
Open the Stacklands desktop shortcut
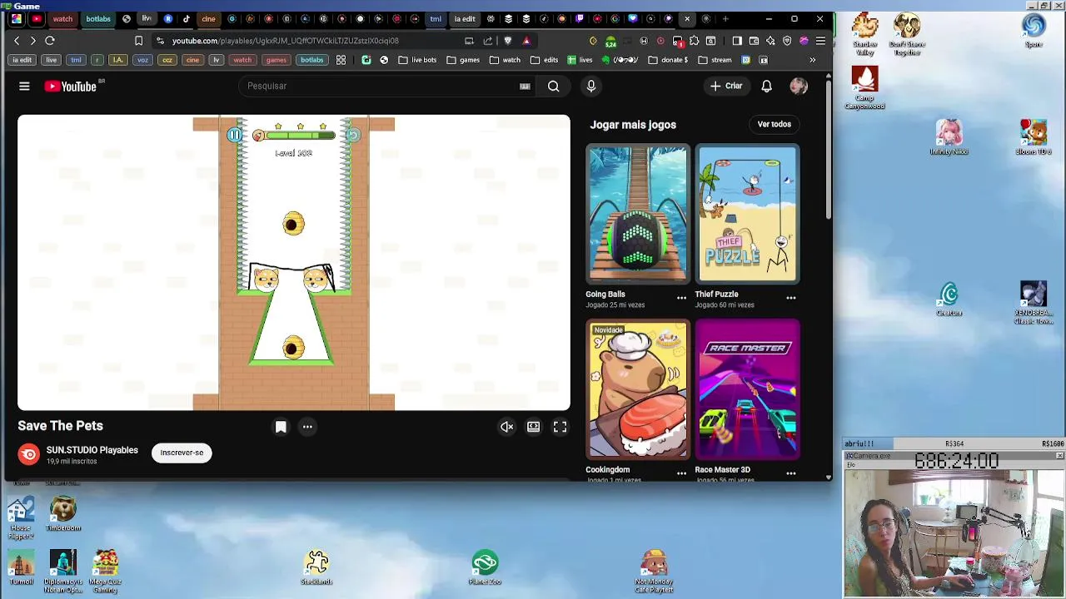point(316,567)
